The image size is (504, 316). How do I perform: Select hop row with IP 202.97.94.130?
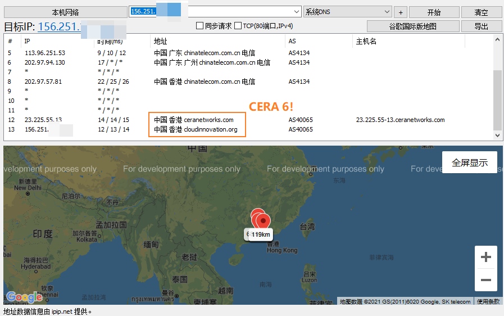click(x=247, y=62)
